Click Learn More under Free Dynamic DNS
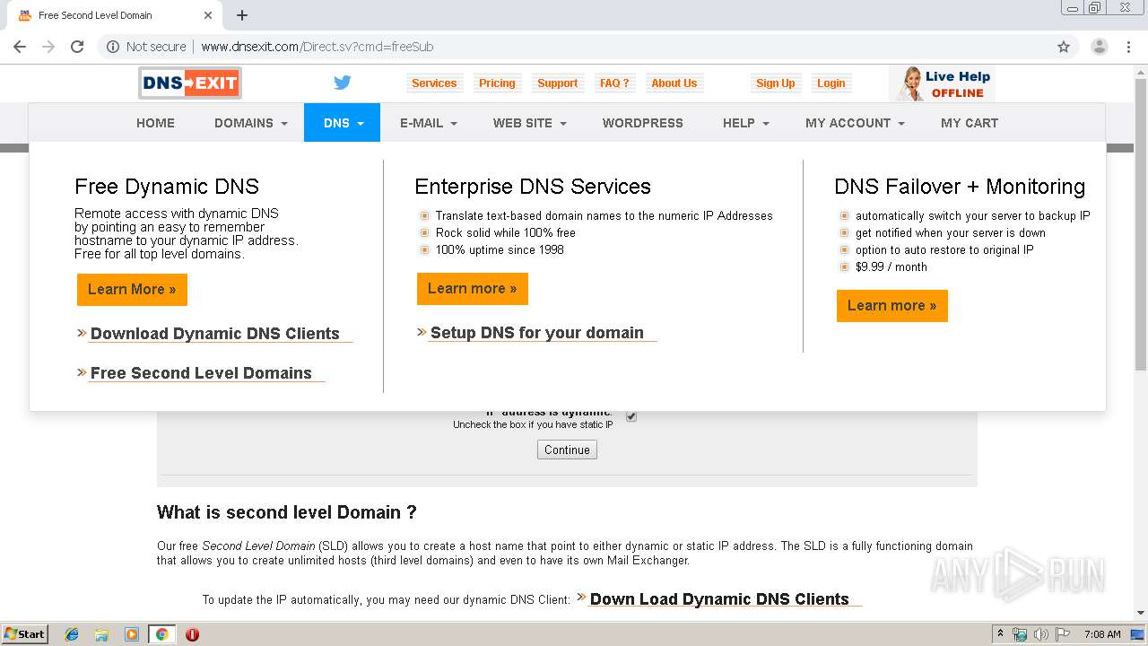1148x646 pixels. (132, 289)
